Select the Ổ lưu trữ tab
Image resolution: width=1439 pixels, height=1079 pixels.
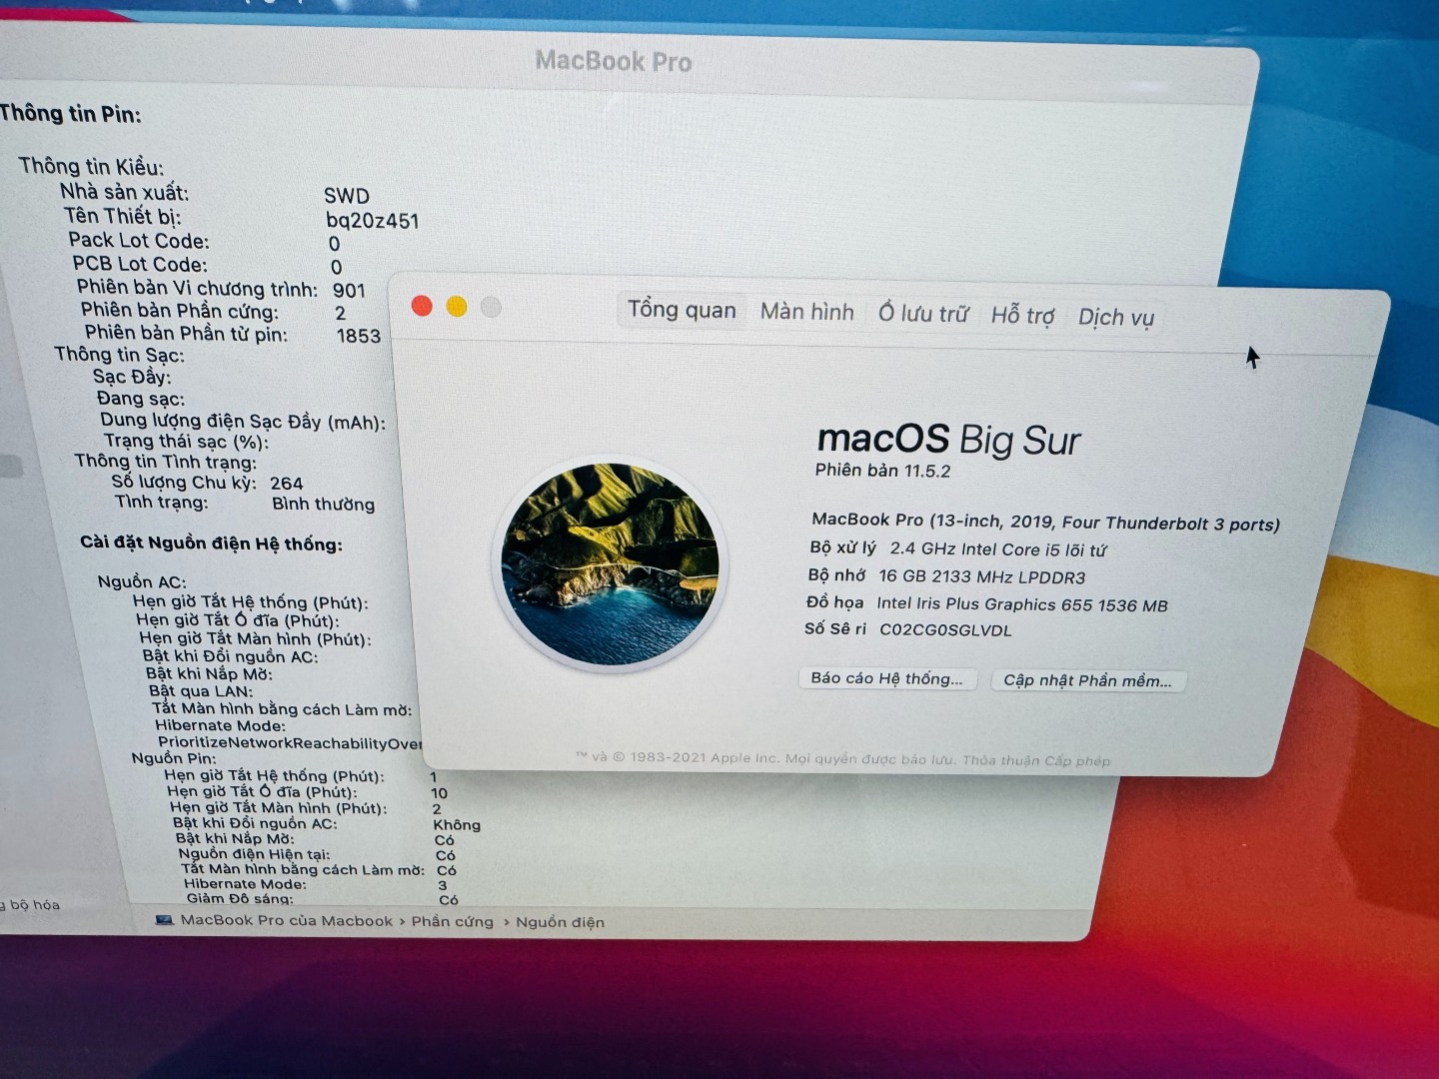point(923,315)
